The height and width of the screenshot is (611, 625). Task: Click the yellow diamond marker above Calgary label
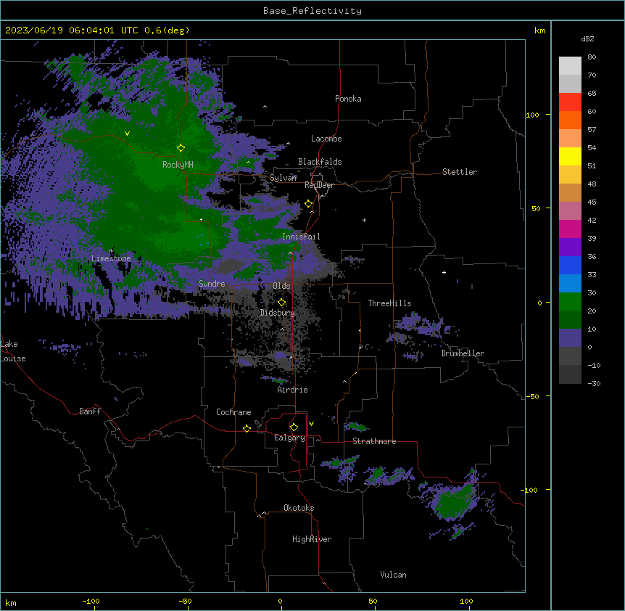[x=294, y=427]
